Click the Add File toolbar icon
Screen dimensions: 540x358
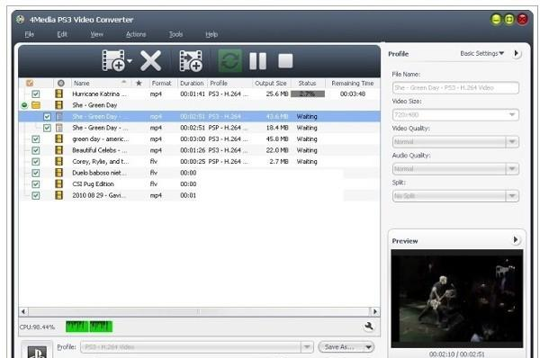click(113, 60)
